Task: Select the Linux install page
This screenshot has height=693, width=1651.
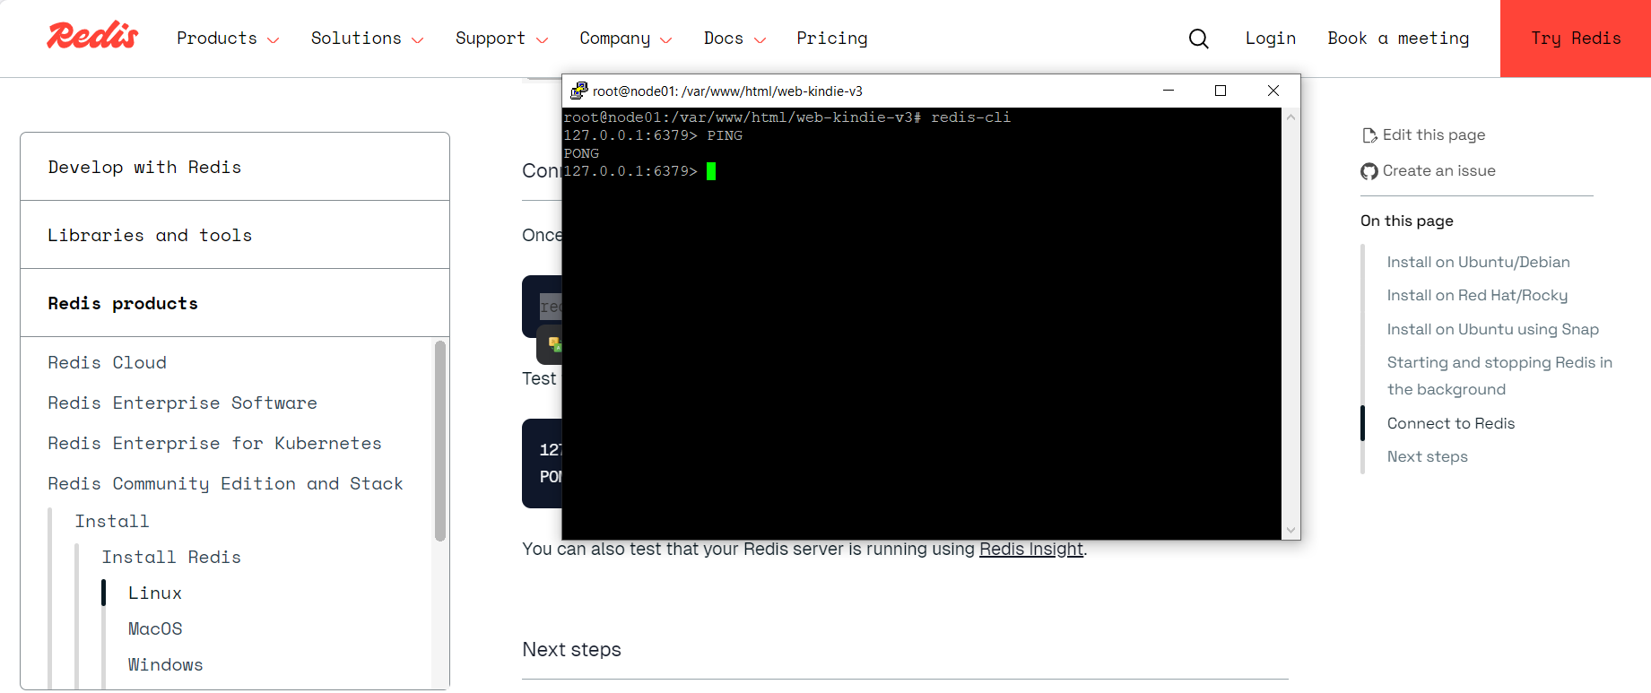Action: pyautogui.click(x=154, y=593)
